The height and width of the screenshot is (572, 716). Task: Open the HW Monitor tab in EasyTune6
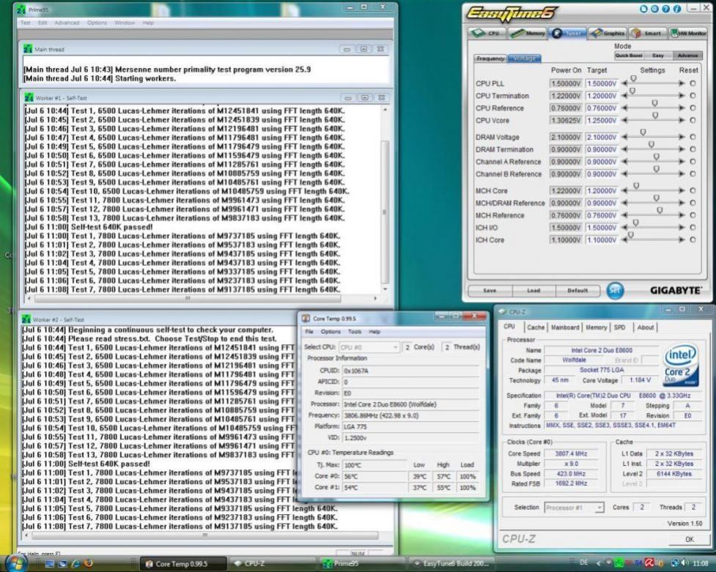[x=687, y=33]
